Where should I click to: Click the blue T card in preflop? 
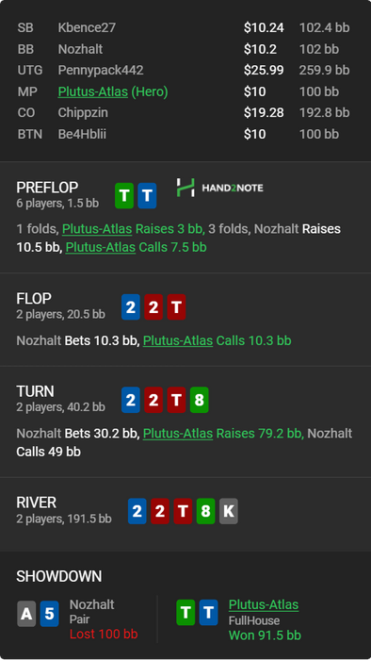click(x=147, y=196)
